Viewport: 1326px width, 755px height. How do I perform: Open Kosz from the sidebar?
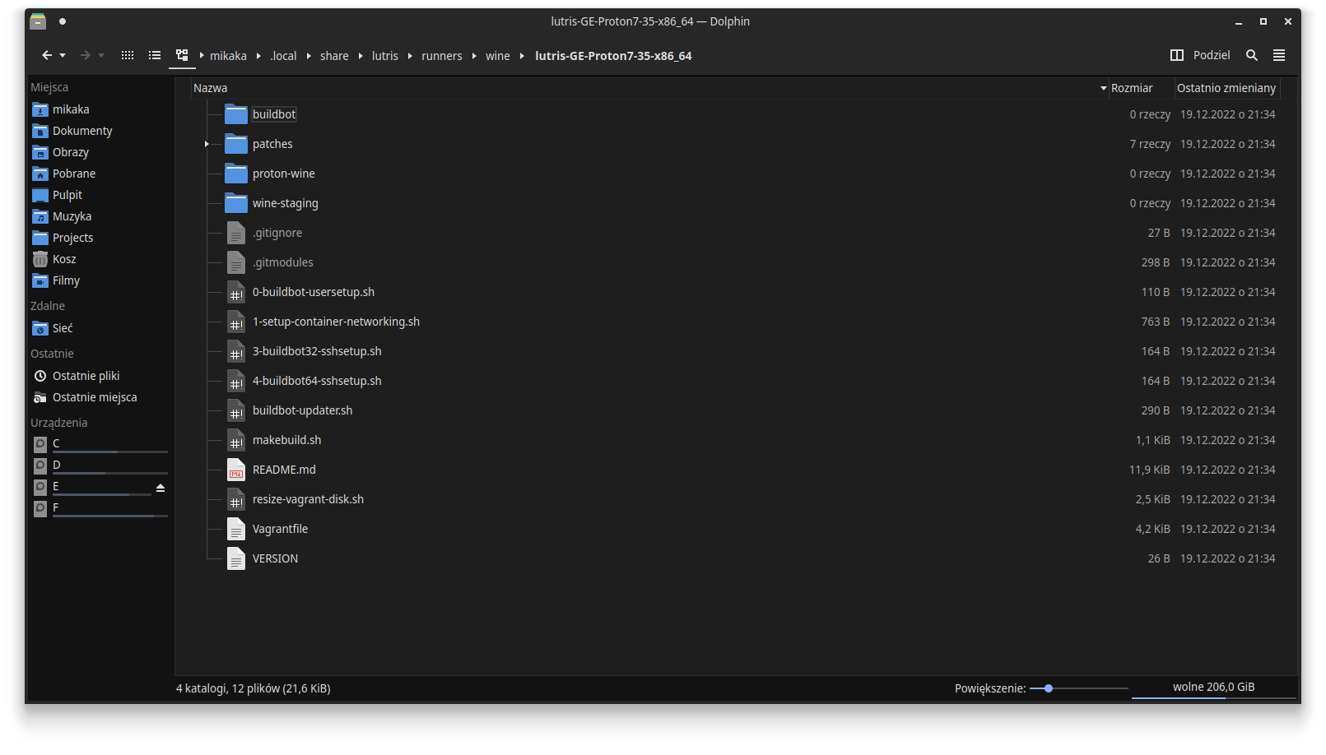click(65, 258)
